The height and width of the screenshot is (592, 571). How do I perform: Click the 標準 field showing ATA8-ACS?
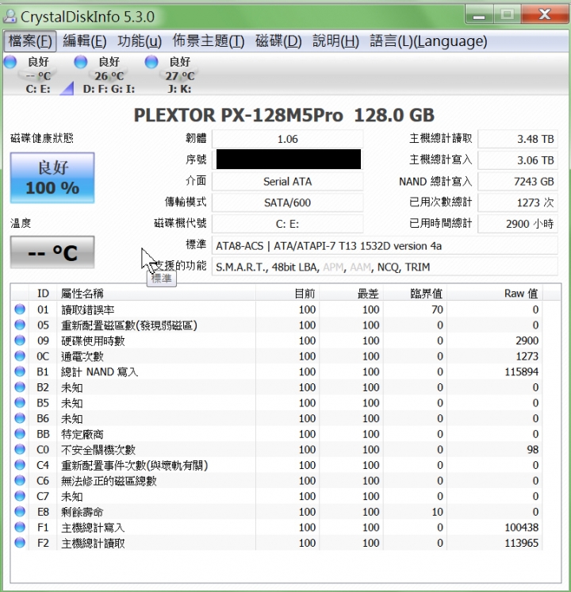coord(385,246)
